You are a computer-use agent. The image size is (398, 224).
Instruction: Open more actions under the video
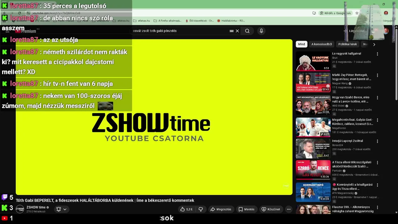289,209
